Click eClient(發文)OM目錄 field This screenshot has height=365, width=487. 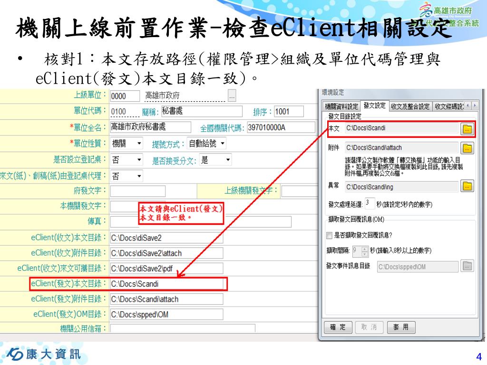pos(166,315)
